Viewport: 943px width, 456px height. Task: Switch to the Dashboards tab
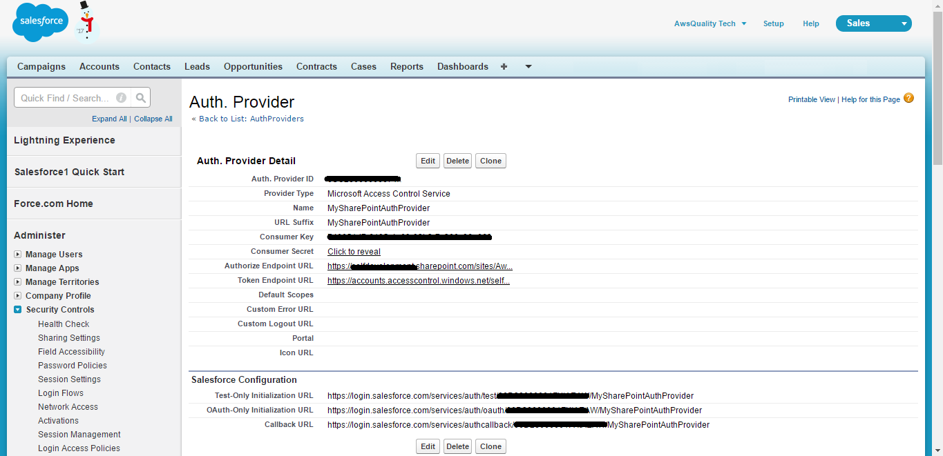[x=463, y=67]
